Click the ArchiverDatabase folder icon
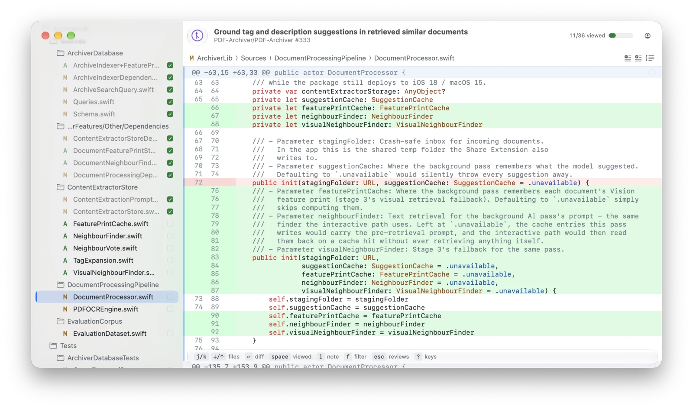The height and width of the screenshot is (409, 693). 61,53
